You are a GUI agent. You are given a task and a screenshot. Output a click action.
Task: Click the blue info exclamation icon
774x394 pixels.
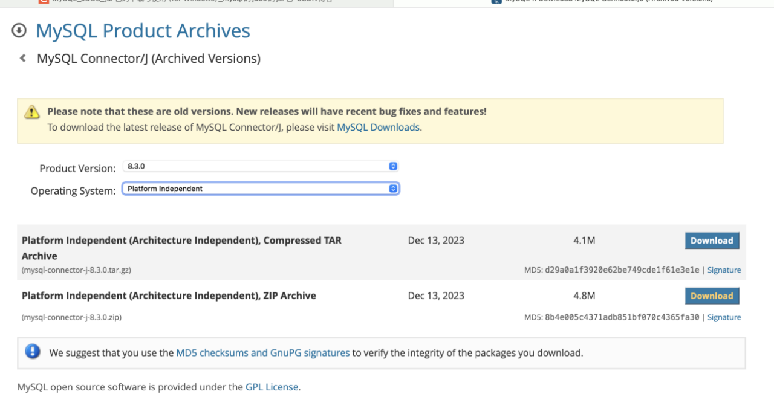(x=33, y=352)
